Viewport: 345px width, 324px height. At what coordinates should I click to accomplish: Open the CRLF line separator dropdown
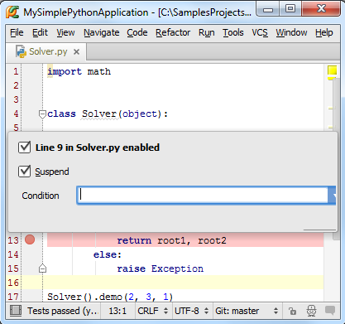pos(153,311)
